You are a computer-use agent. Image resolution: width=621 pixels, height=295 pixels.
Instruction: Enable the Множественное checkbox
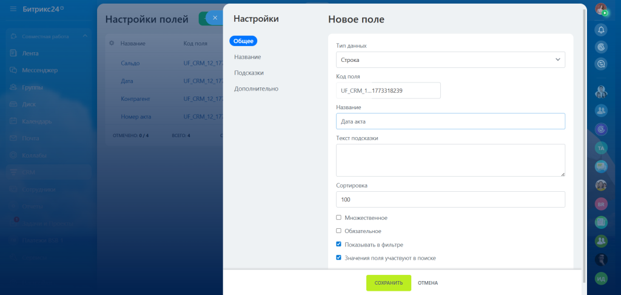point(338,217)
